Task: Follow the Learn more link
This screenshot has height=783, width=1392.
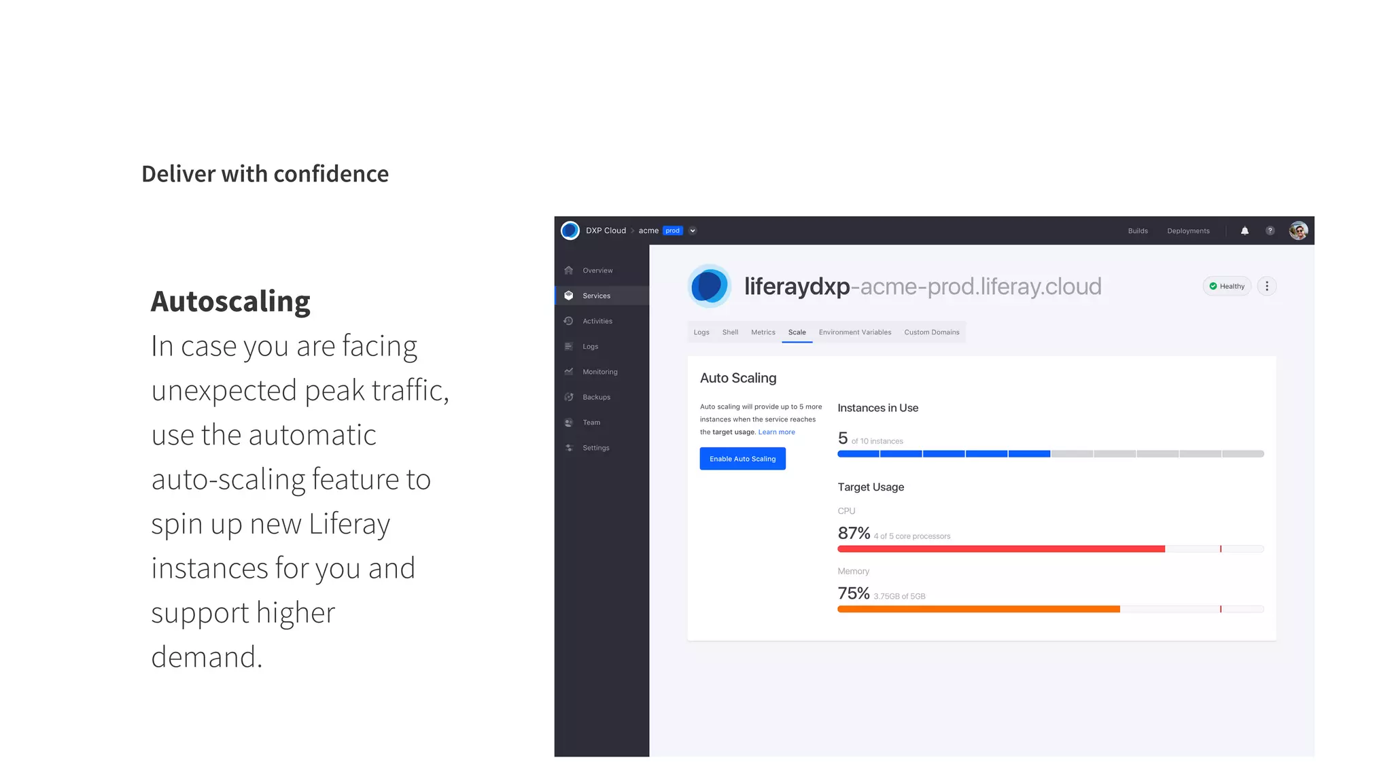Action: 776,432
